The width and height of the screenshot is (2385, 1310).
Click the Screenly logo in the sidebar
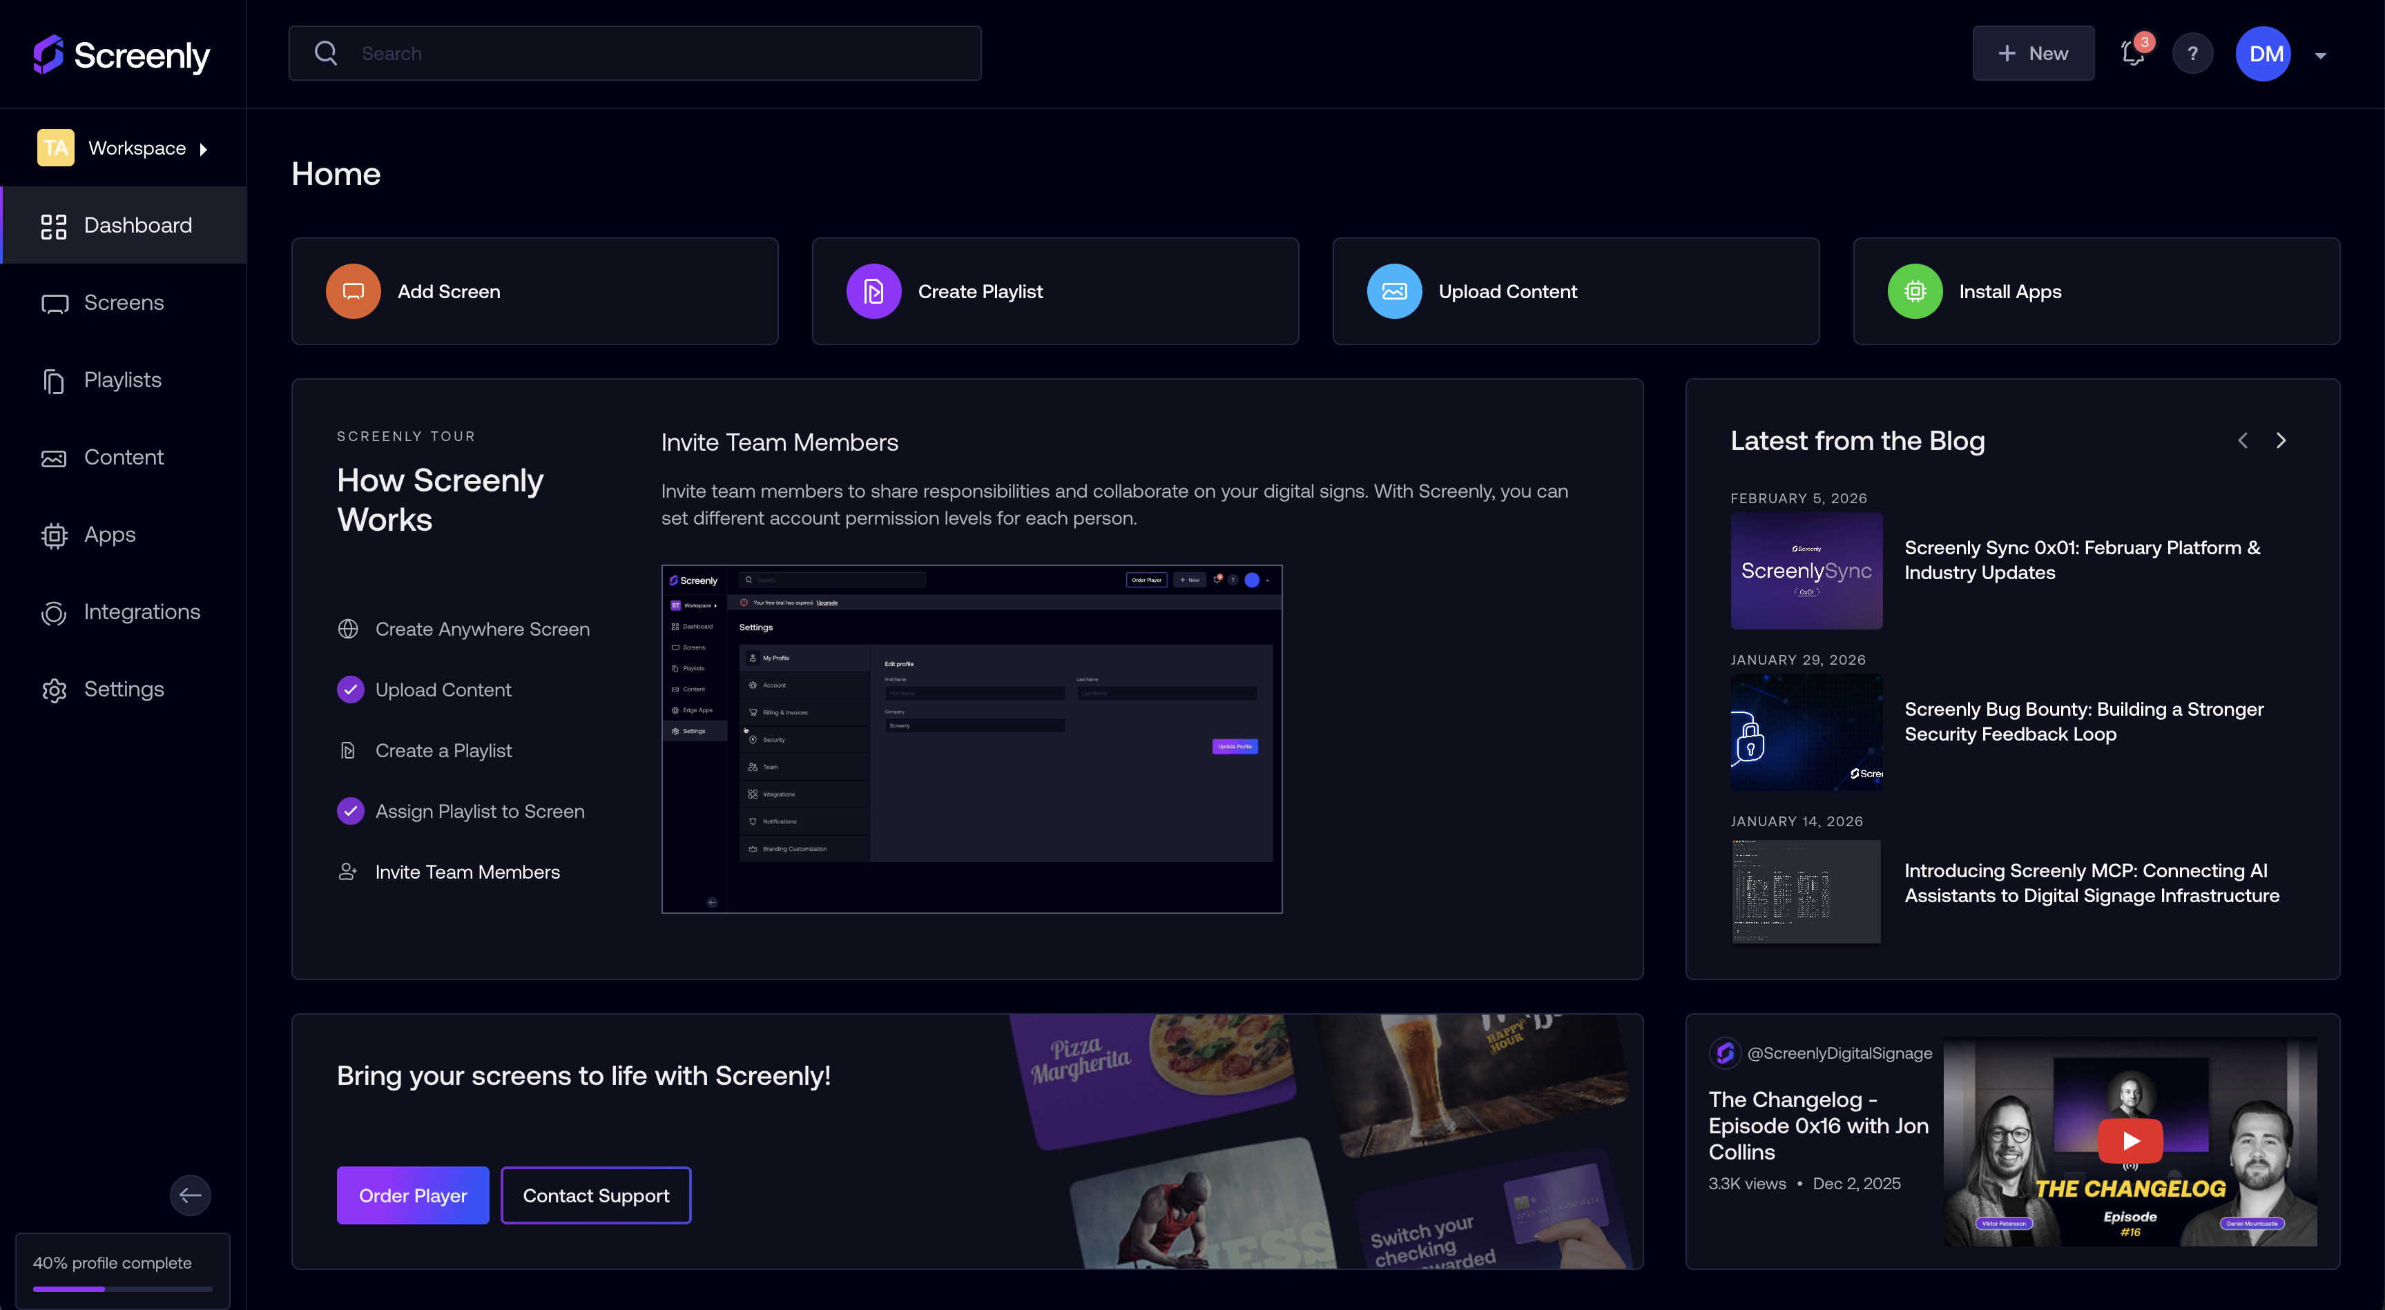tap(122, 55)
